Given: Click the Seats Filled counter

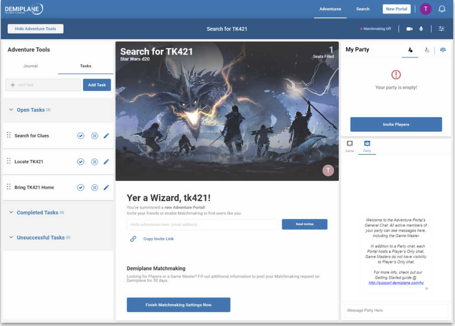Looking at the screenshot, I should click(x=323, y=52).
